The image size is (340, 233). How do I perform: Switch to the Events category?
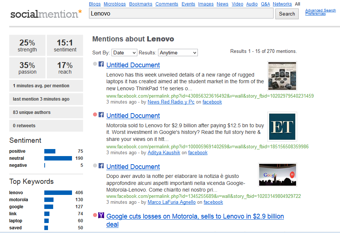click(188, 4)
